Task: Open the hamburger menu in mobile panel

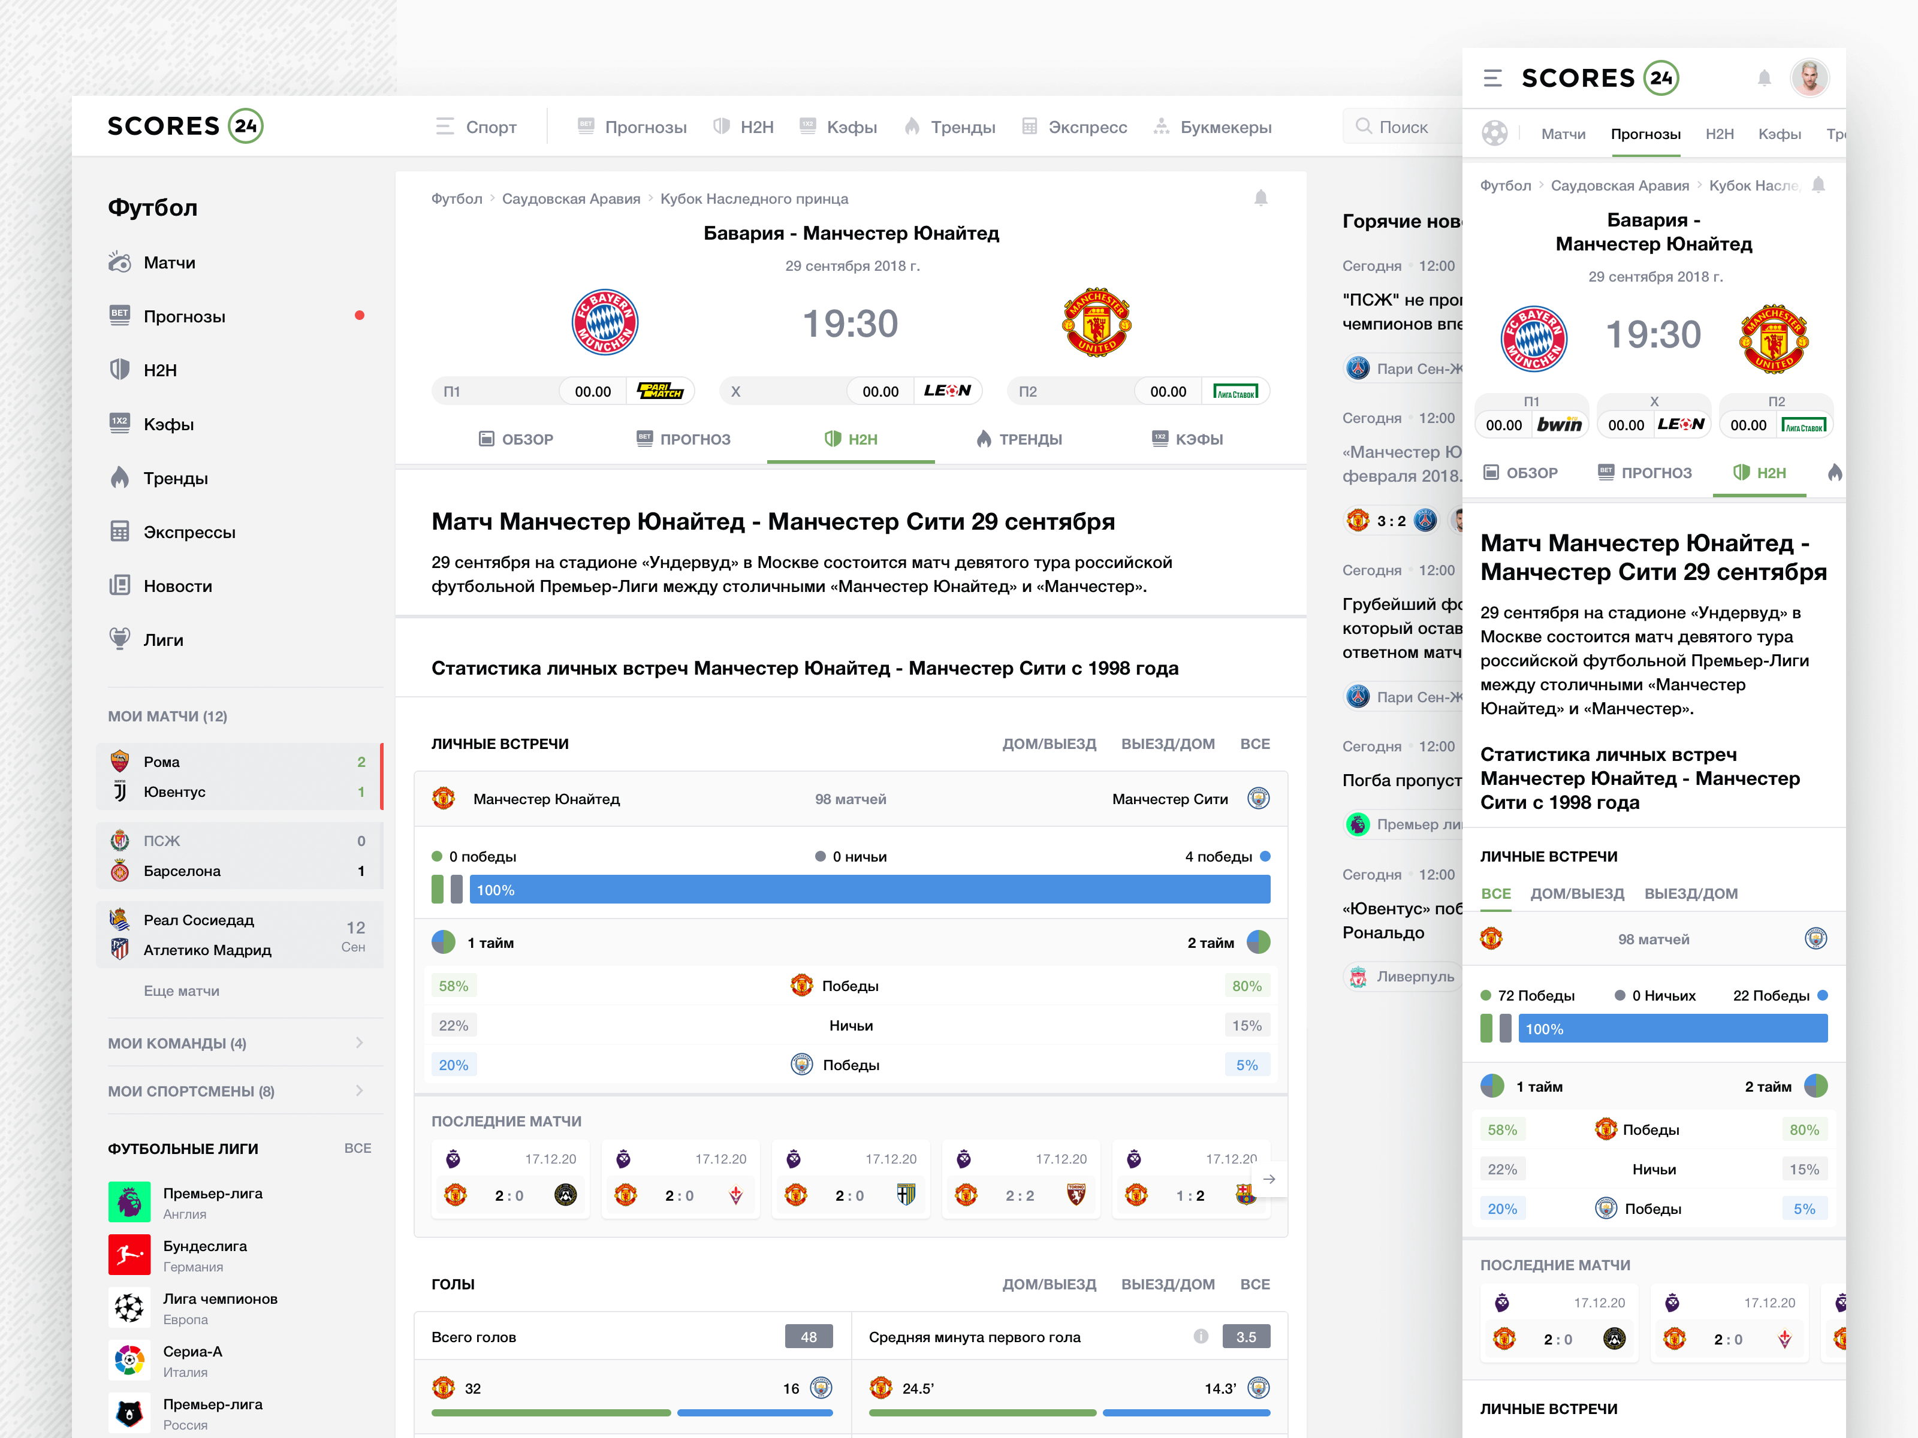Action: (1492, 78)
